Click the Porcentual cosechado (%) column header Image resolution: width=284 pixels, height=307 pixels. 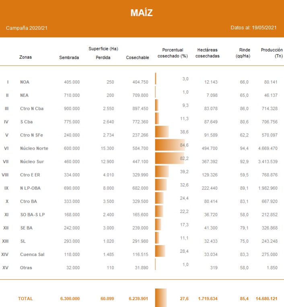click(172, 53)
